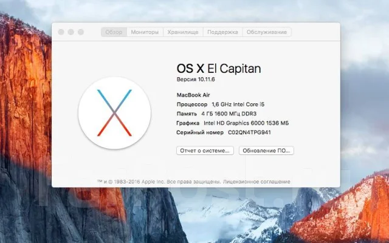This screenshot has height=243, width=389.
Task: Click the OS X El Capitan title
Action: coord(219,69)
